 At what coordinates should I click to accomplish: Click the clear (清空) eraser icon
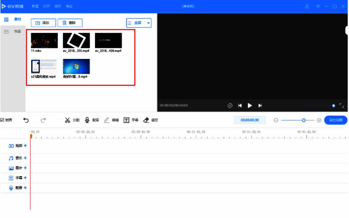146,120
